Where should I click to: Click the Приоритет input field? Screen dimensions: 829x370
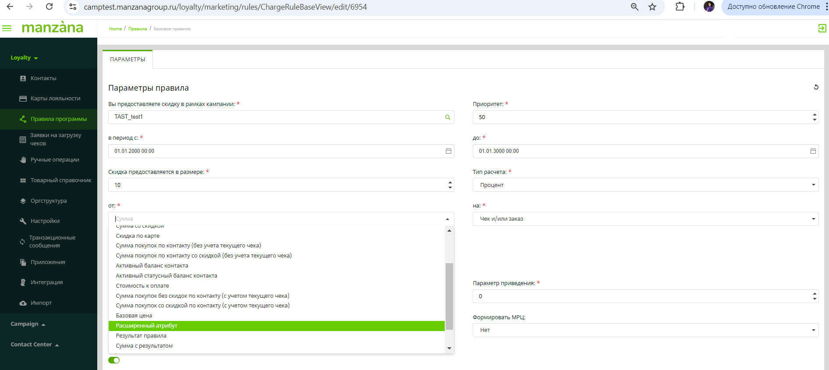click(x=642, y=117)
